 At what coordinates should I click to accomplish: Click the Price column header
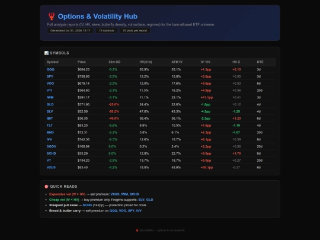[x=82, y=62]
